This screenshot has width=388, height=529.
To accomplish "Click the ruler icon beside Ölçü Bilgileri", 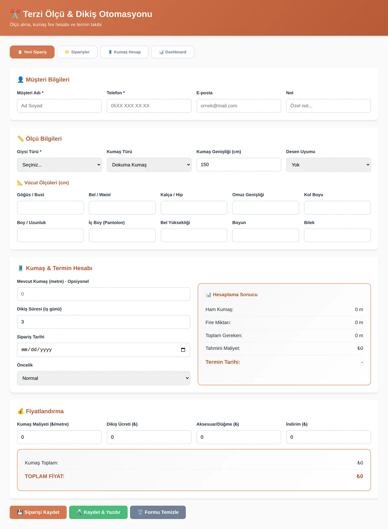I will pyautogui.click(x=20, y=139).
